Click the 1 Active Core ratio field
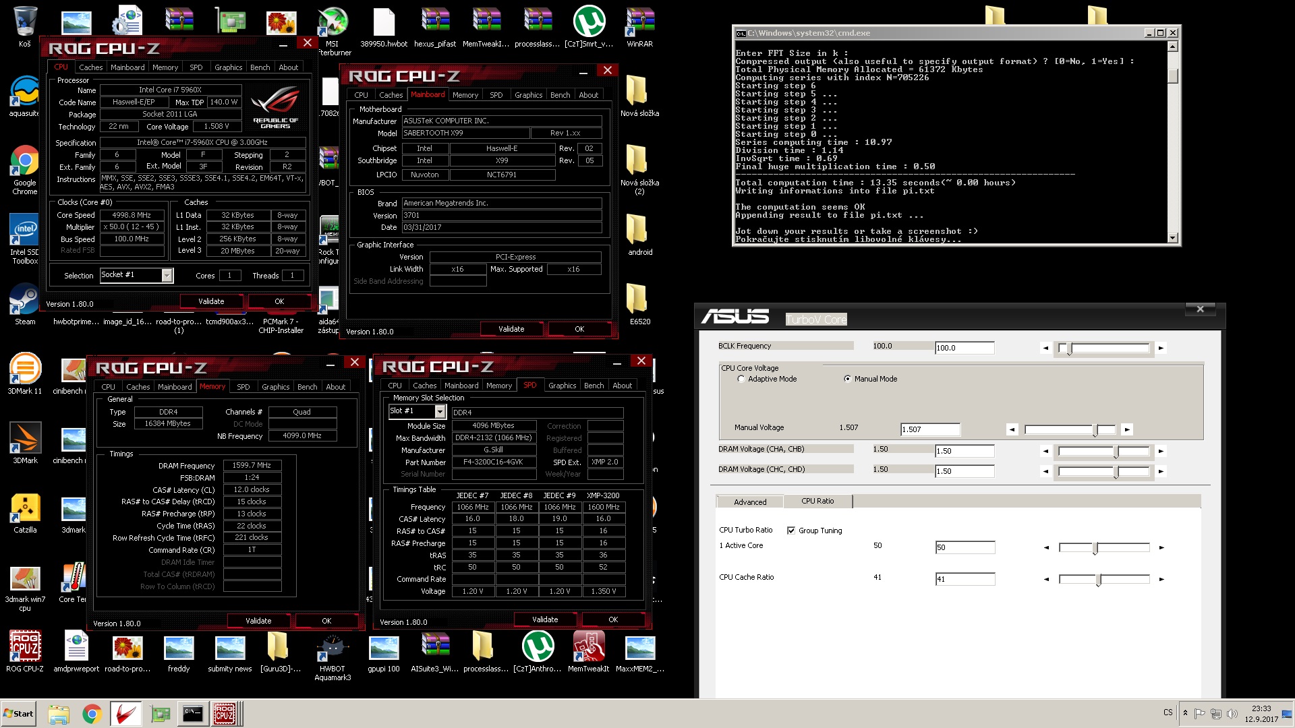The height and width of the screenshot is (728, 1295). (965, 547)
